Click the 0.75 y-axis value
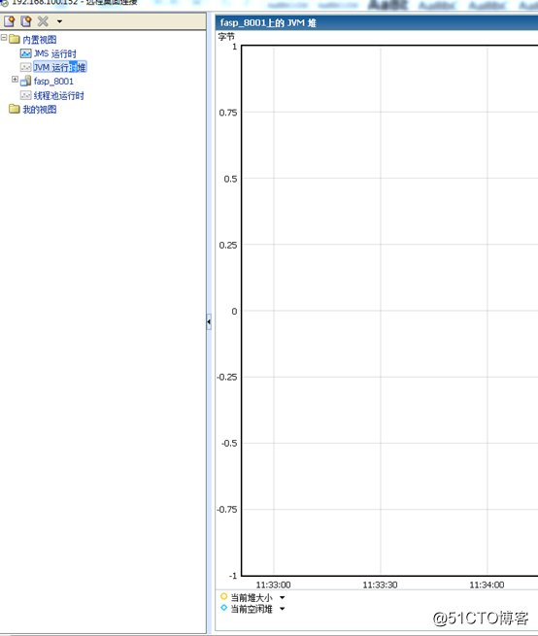 228,113
